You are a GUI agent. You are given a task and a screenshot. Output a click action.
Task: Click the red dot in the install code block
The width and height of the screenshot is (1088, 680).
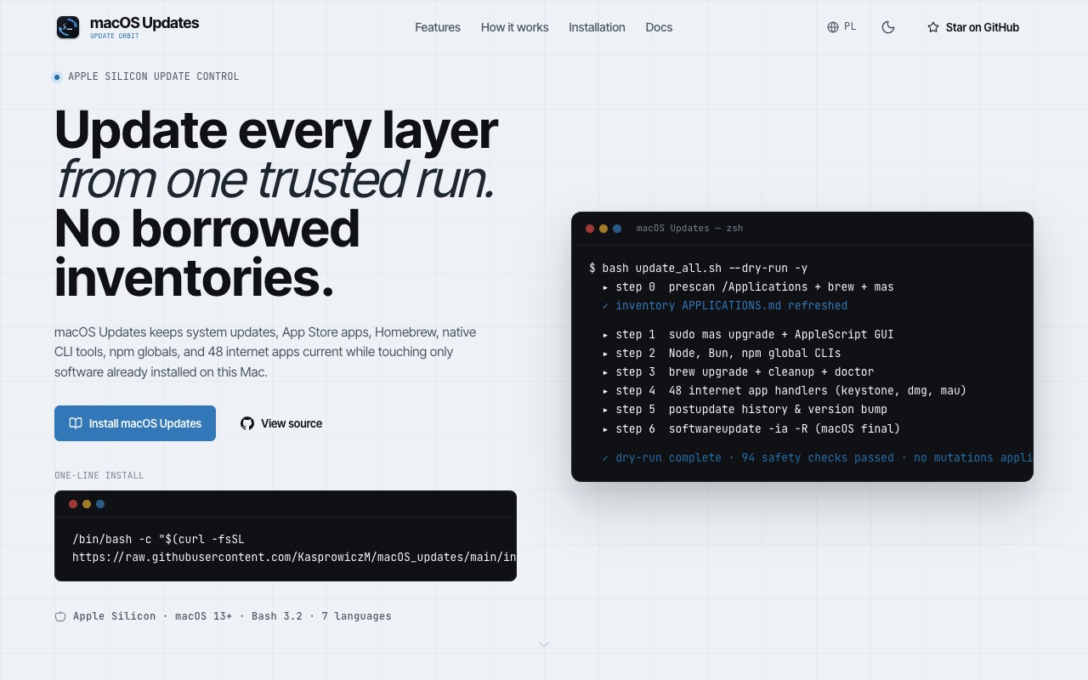click(73, 504)
